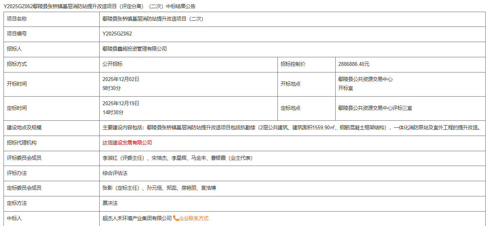
Task: Open the red 达信建设发展有限公司 link
Action: click(x=127, y=143)
